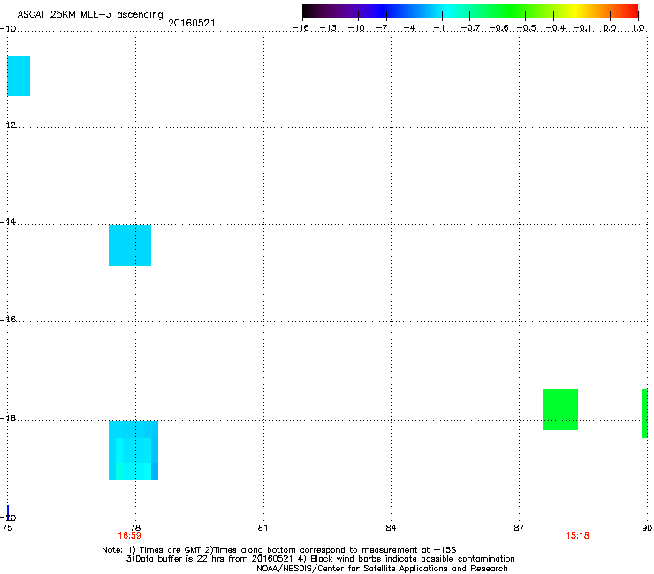This screenshot has height=574, width=654.
Task: Click the -16 color bar label
Action: pyautogui.click(x=300, y=28)
